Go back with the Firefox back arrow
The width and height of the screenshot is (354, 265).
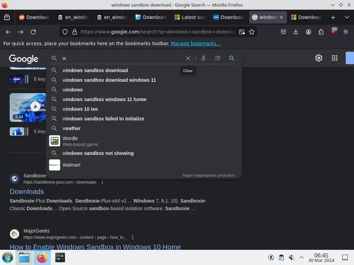[x=8, y=32]
